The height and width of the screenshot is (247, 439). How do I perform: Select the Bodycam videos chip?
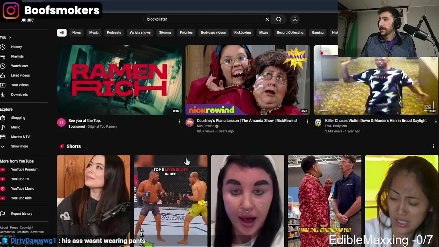pos(213,33)
